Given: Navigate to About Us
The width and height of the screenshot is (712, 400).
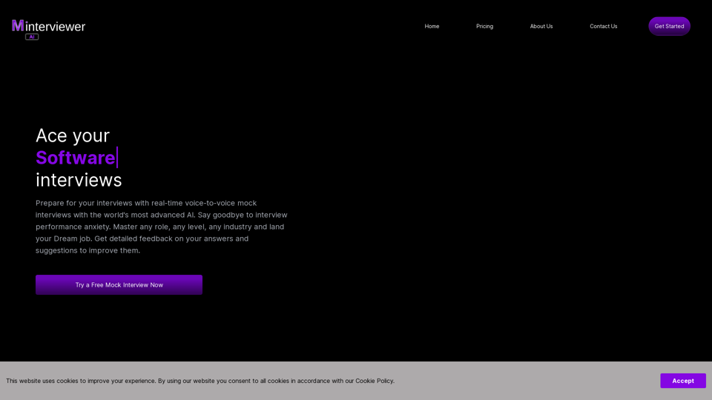Looking at the screenshot, I should [x=541, y=26].
